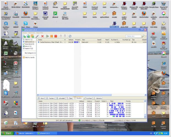The image size is (171, 137).
Task: Open the RSS feed downloader toolbar icon
Action: (32, 36)
